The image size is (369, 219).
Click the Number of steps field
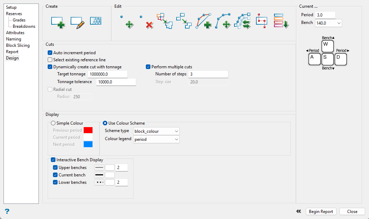[208, 74]
